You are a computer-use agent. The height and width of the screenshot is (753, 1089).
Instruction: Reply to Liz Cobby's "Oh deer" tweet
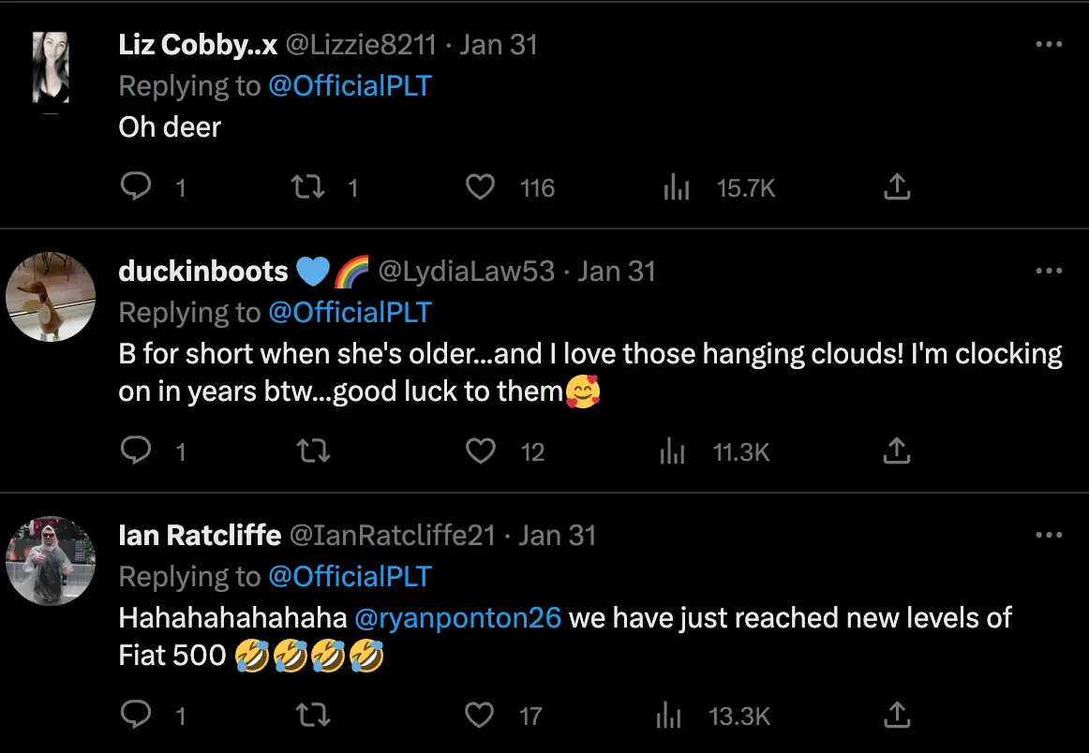pyautogui.click(x=137, y=187)
